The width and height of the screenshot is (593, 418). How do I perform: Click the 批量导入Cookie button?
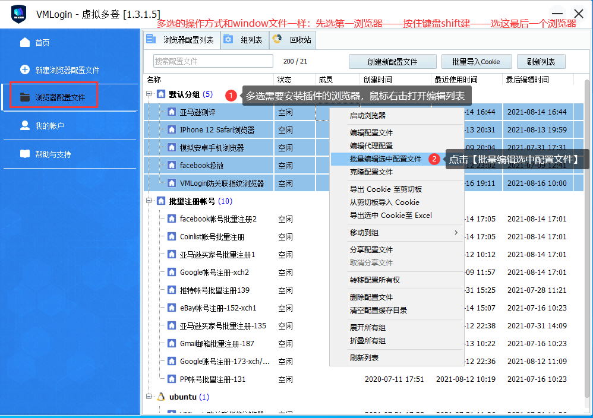tap(477, 62)
